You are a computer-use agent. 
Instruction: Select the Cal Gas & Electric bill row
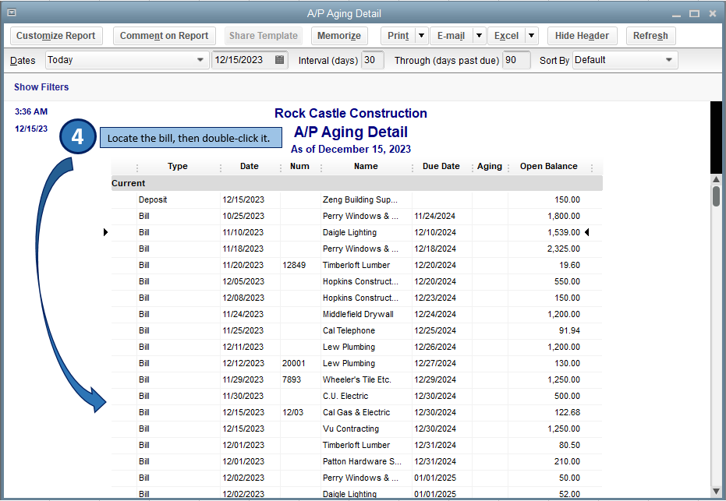coord(356,412)
